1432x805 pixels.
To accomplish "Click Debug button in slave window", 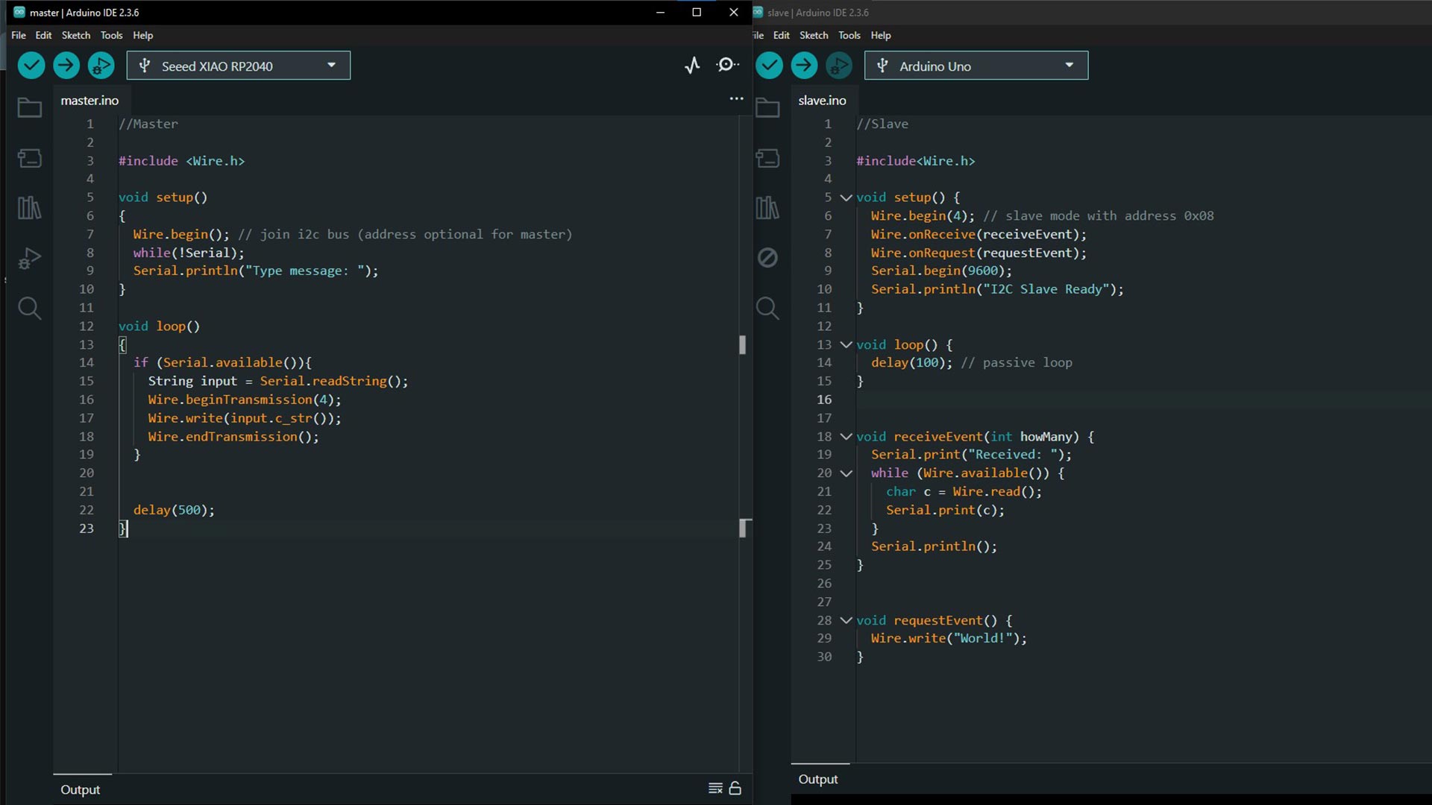I will (839, 66).
